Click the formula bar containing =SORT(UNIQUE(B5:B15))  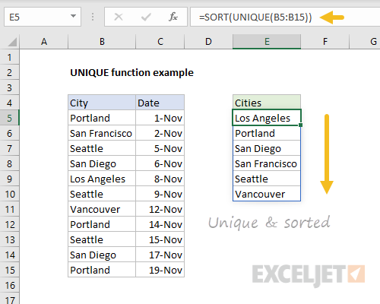coord(285,17)
